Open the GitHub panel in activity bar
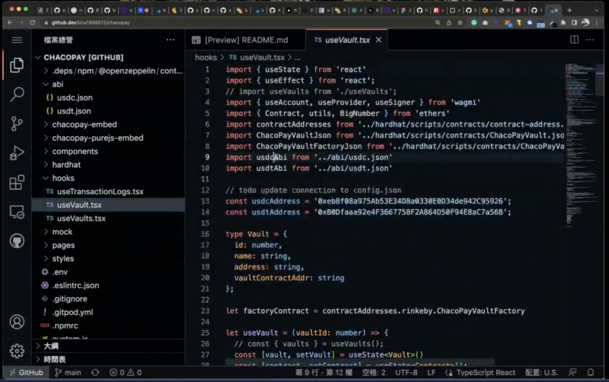The height and width of the screenshot is (382, 609). tap(17, 241)
